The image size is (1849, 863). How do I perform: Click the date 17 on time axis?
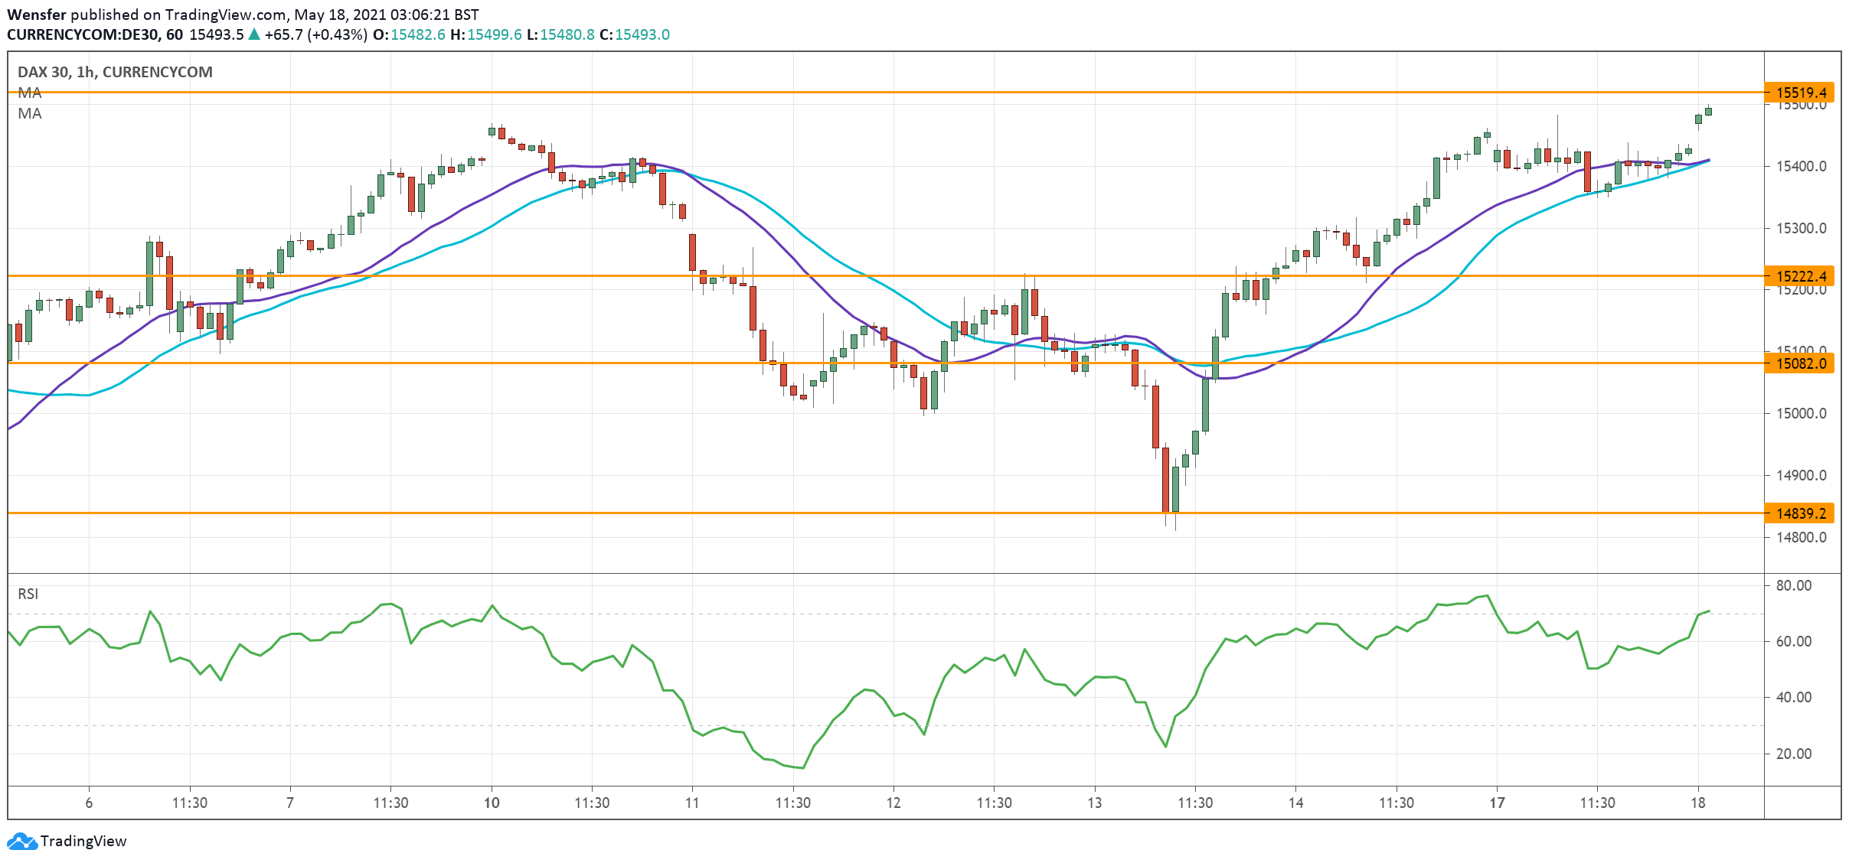tap(1497, 803)
